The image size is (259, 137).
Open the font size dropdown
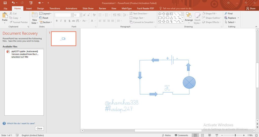click(x=81, y=15)
